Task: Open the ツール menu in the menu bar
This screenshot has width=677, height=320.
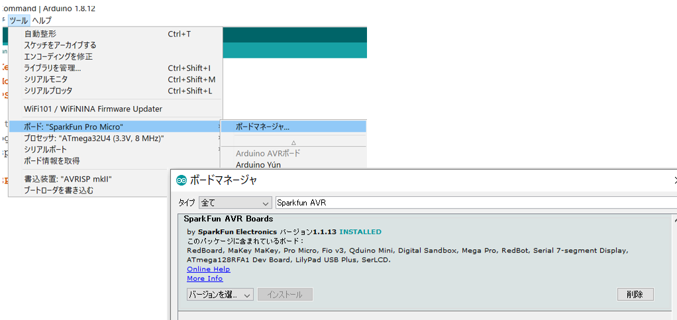Action: click(x=19, y=21)
